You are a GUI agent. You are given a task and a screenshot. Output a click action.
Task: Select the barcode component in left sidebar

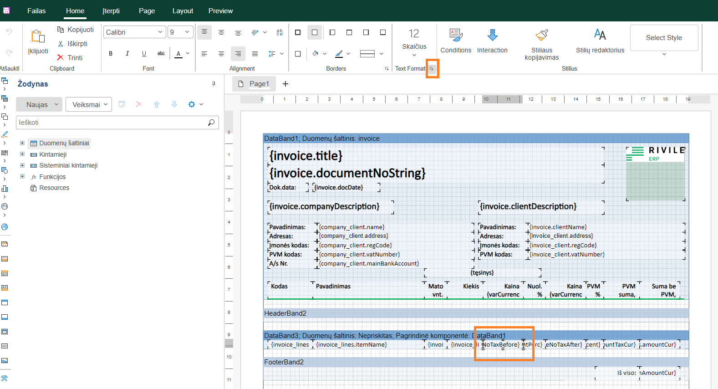5,153
